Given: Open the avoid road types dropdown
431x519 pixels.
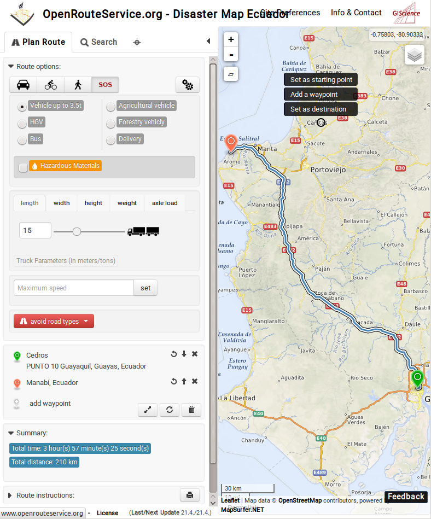Looking at the screenshot, I should (x=54, y=322).
